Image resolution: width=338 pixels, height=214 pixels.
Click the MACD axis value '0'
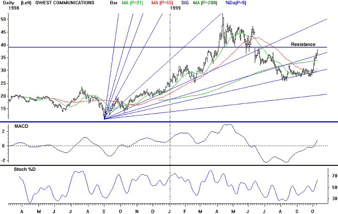3,146
